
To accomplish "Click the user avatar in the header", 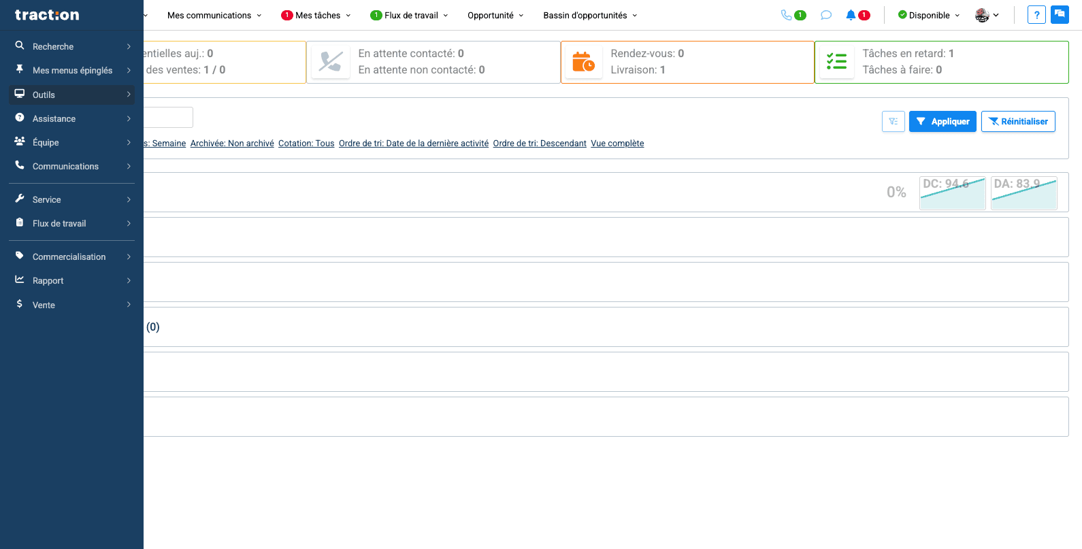I will click(982, 15).
